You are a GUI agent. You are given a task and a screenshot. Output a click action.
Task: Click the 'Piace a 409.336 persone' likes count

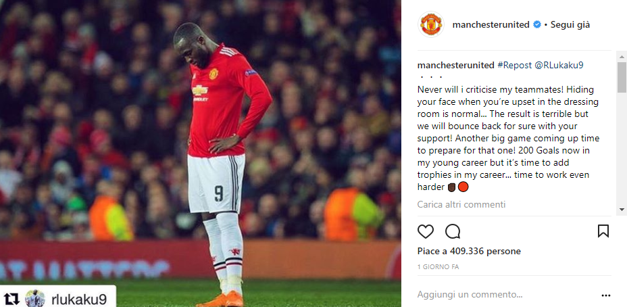coord(469,252)
